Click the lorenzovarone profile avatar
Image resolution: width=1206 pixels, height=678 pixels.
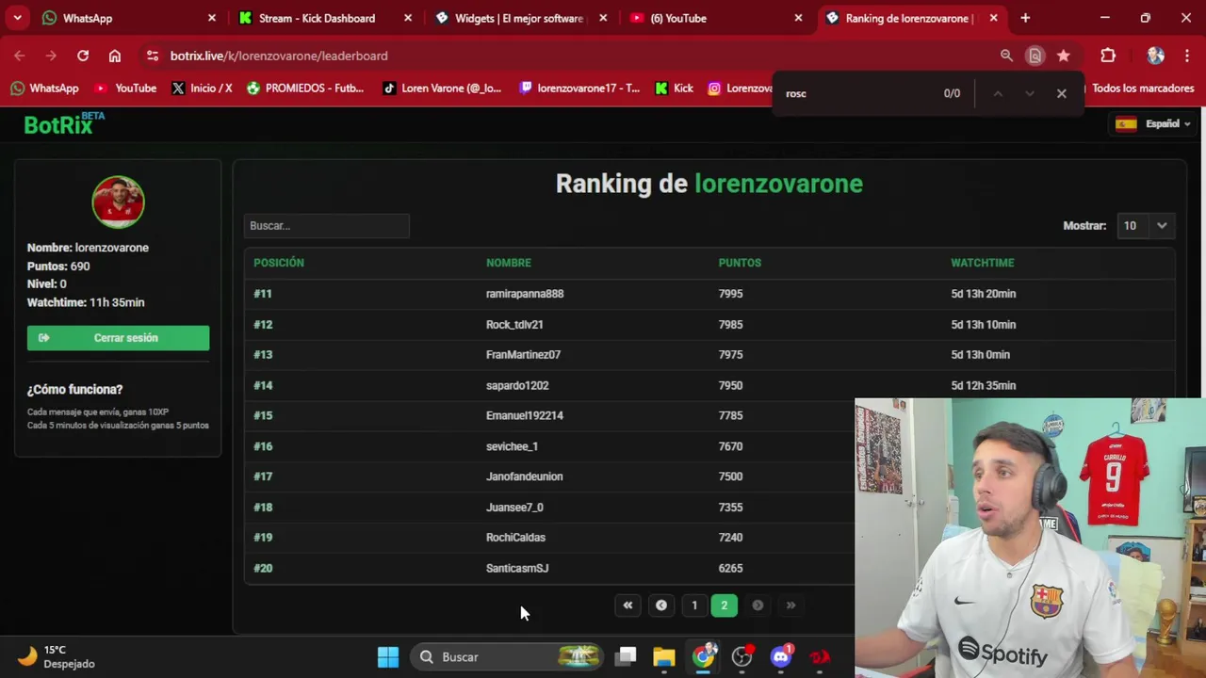pyautogui.click(x=118, y=202)
